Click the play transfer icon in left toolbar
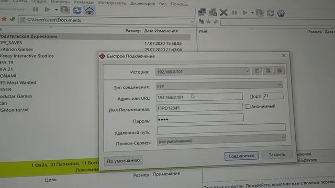335x188 pixels. point(48,9)
